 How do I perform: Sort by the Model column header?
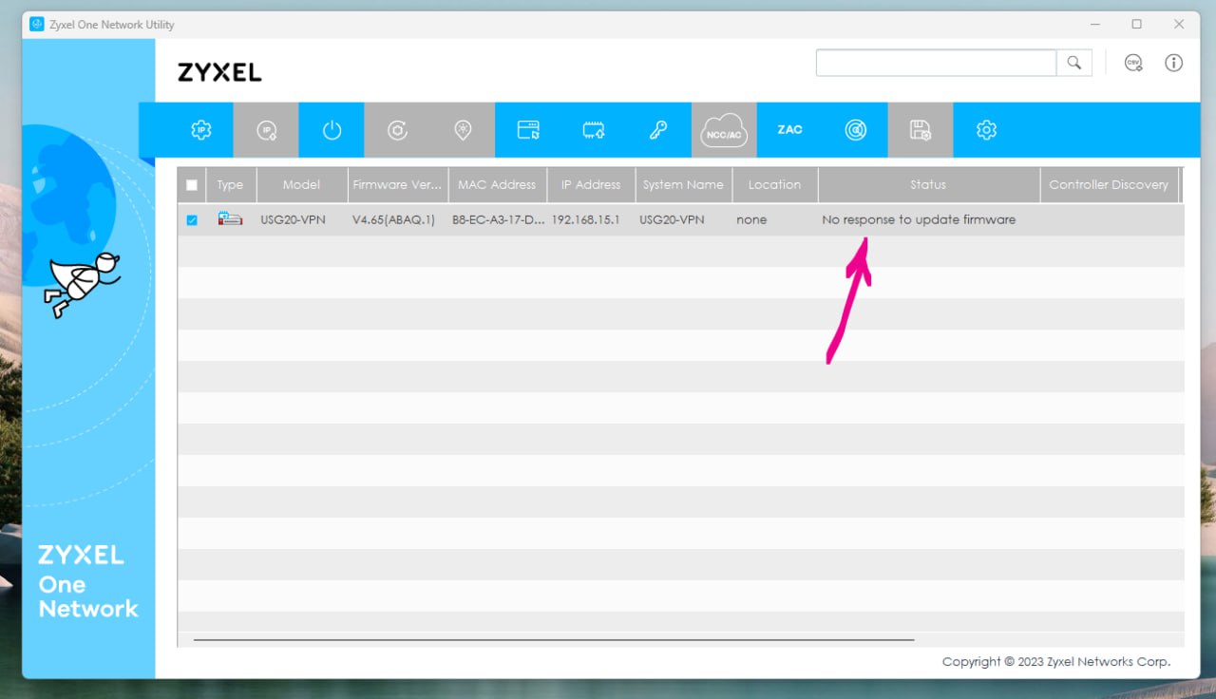[301, 185]
